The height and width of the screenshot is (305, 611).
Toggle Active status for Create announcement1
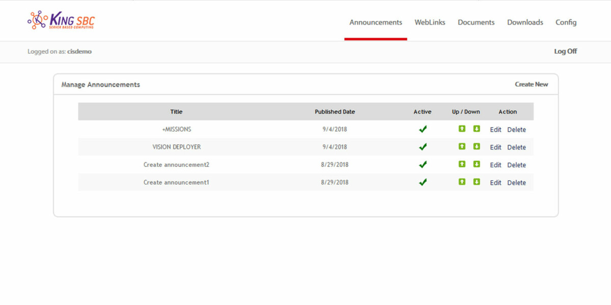coord(423,182)
